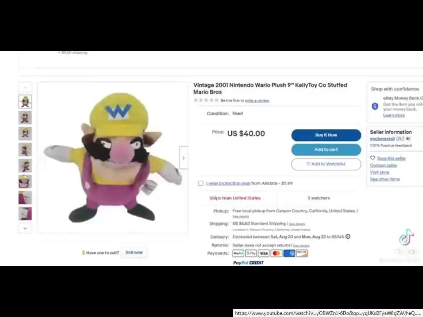Open the write a review link

click(x=257, y=101)
